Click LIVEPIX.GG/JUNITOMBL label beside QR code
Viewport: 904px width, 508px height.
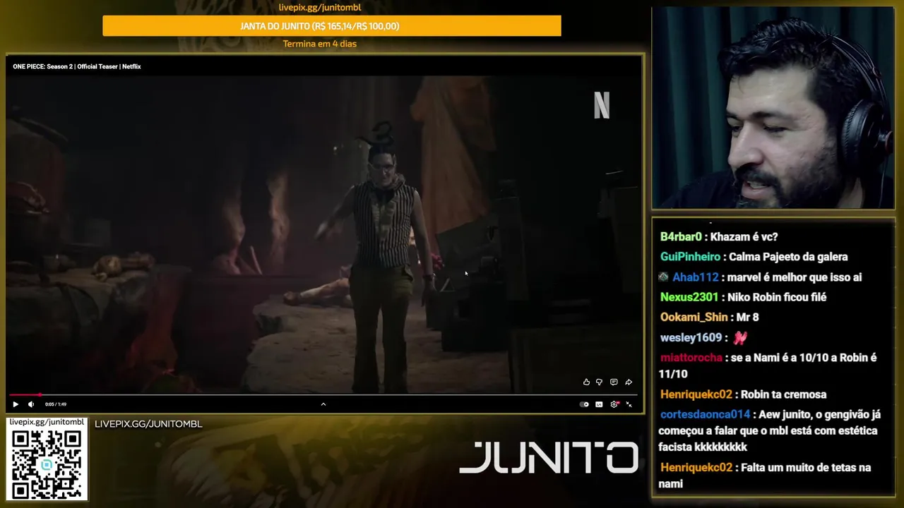(x=148, y=424)
